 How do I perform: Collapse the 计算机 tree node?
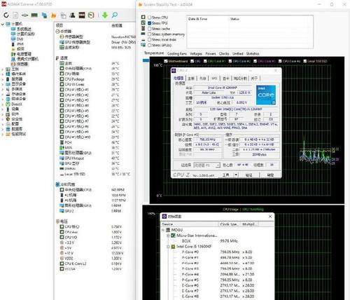[3, 24]
